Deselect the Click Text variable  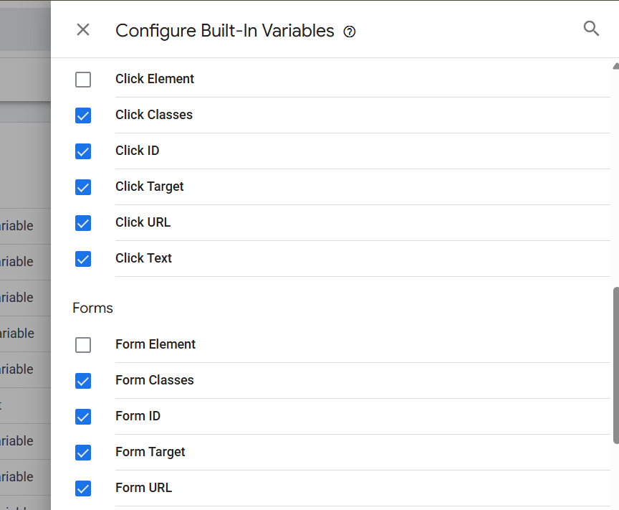click(x=83, y=259)
